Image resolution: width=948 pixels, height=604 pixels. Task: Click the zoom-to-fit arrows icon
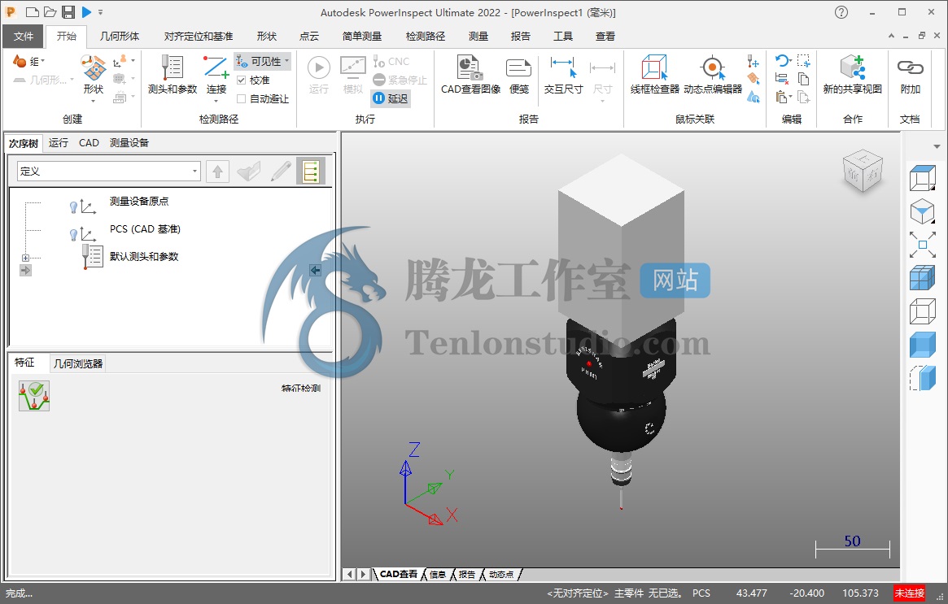923,245
